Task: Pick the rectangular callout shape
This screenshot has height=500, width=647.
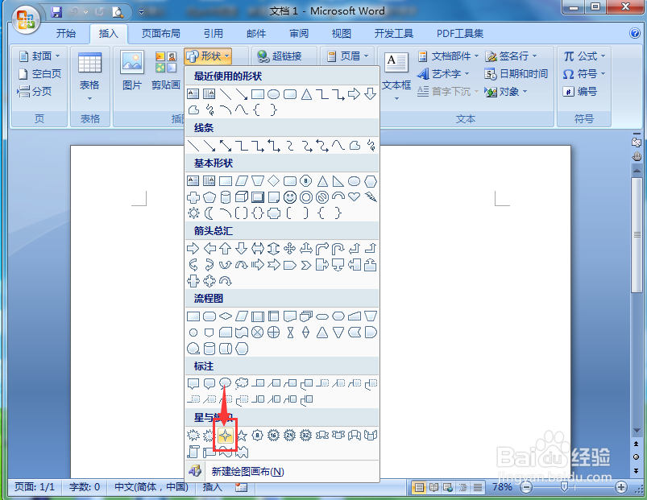Action: click(193, 383)
